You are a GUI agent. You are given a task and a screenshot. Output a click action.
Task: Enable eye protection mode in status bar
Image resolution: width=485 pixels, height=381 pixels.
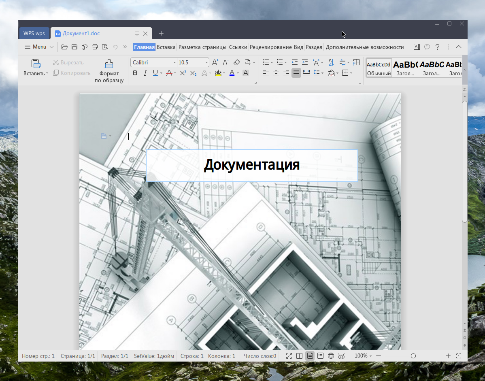pyautogui.click(x=341, y=356)
